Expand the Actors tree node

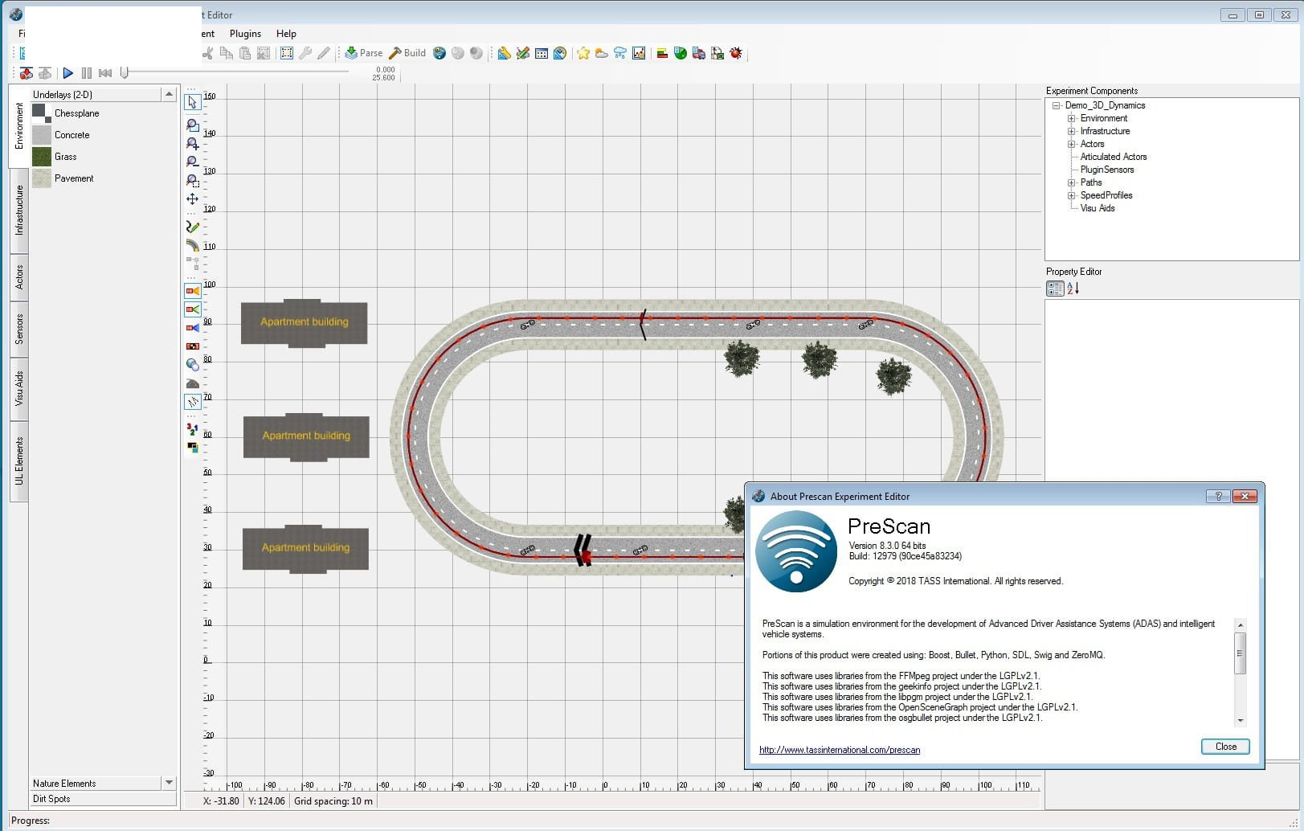1071,144
